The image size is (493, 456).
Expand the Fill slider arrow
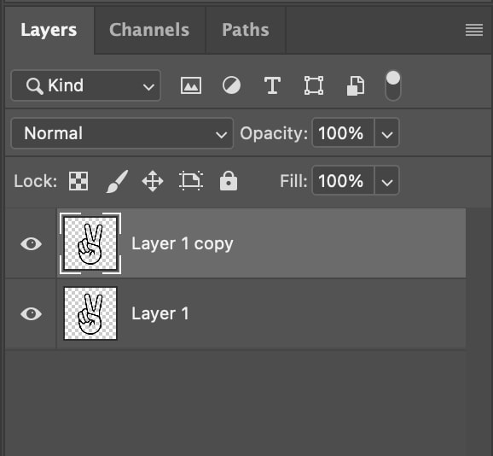click(386, 181)
